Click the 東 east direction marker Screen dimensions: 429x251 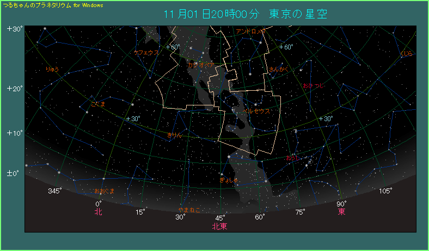click(341, 211)
